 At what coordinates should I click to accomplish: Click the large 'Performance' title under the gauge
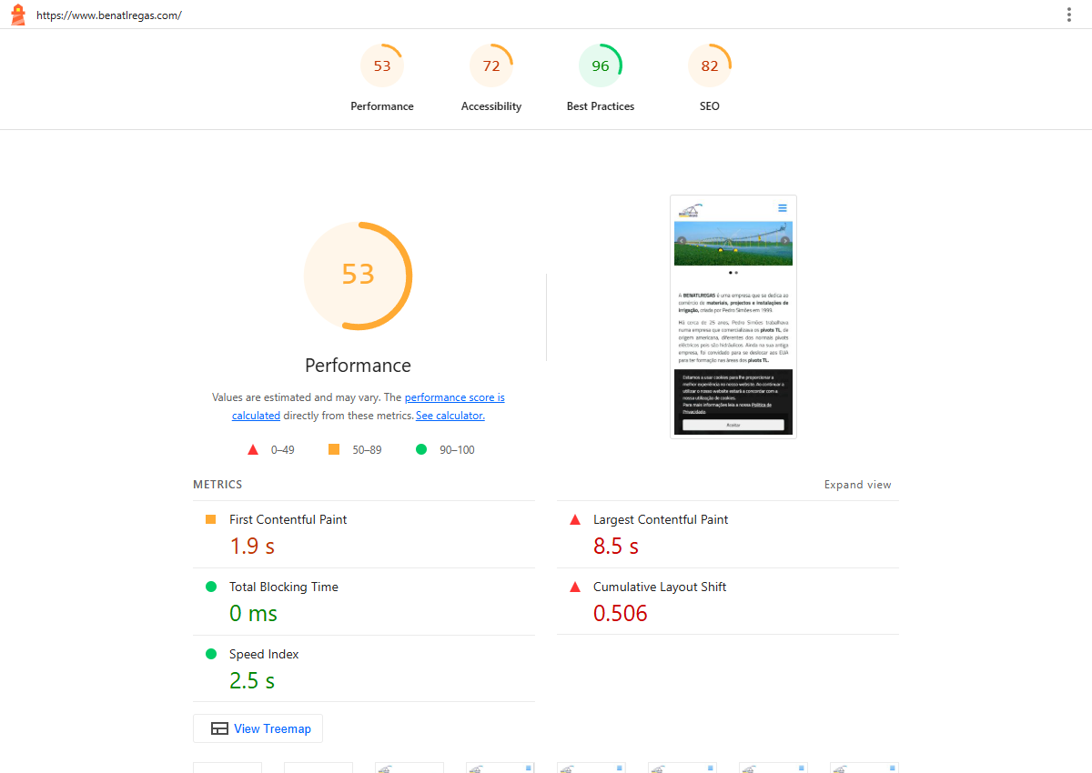tap(359, 366)
